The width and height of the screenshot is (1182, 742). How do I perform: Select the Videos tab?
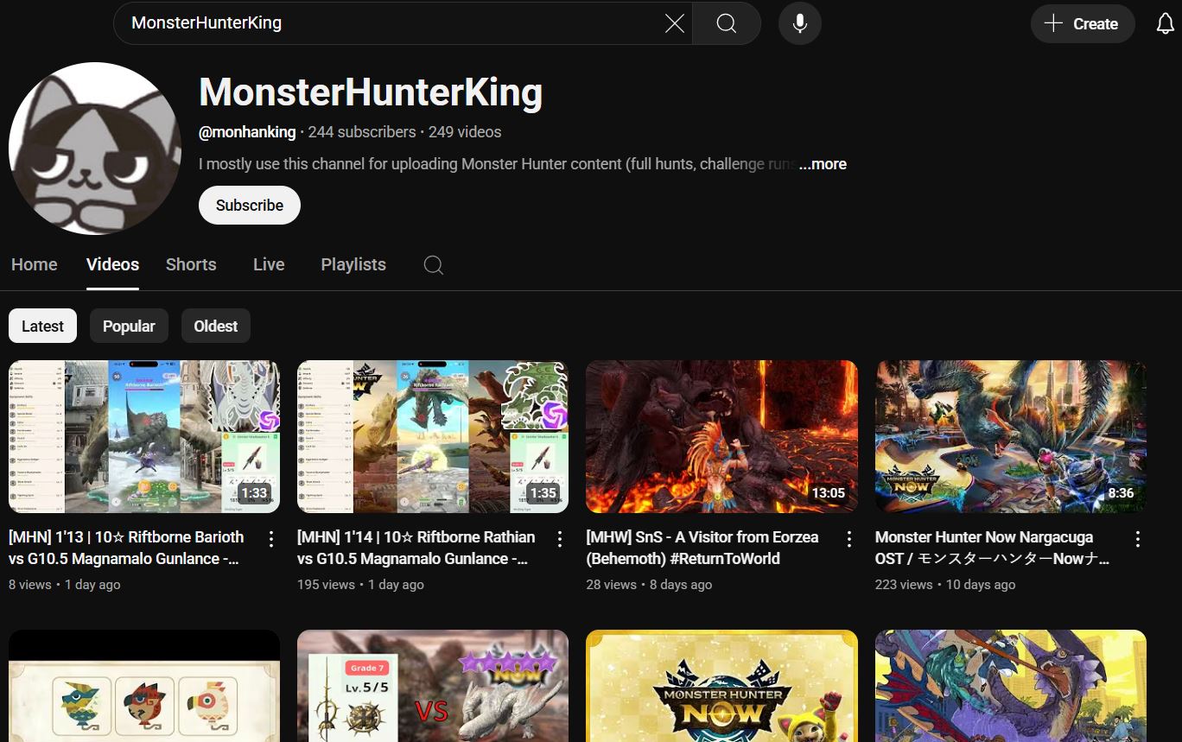(x=112, y=264)
